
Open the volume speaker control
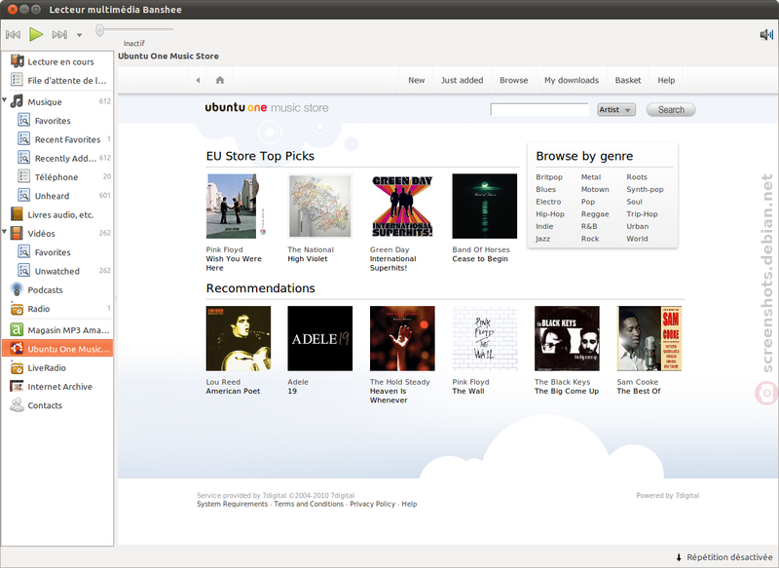click(766, 34)
